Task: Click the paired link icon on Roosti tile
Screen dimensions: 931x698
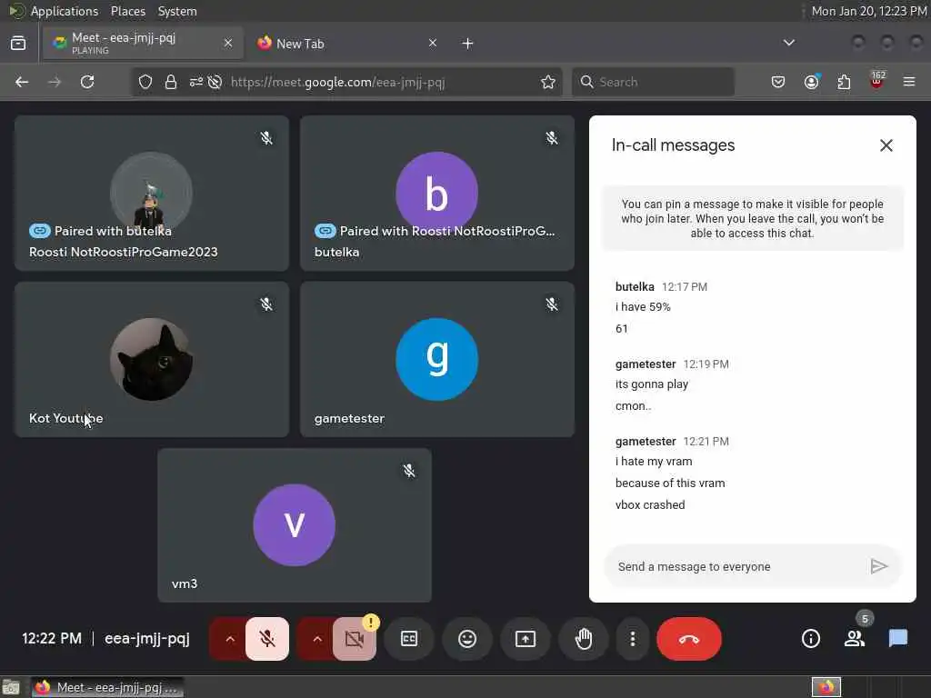Action: pyautogui.click(x=40, y=230)
